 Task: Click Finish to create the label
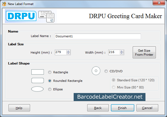(123, 108)
